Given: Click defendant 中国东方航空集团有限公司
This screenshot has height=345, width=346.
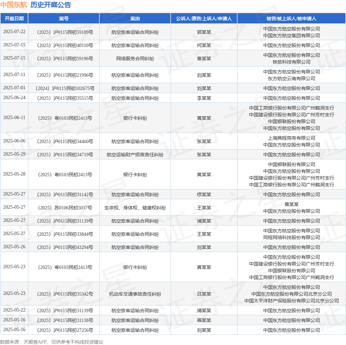Looking at the screenshot, I should (292, 36).
